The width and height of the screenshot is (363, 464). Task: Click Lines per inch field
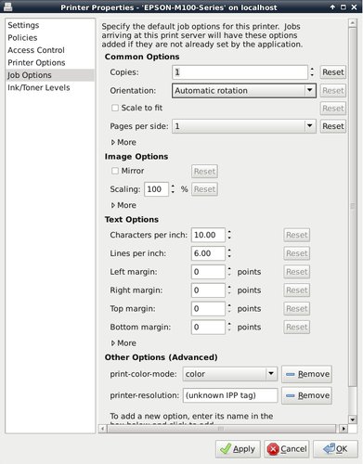coord(208,253)
